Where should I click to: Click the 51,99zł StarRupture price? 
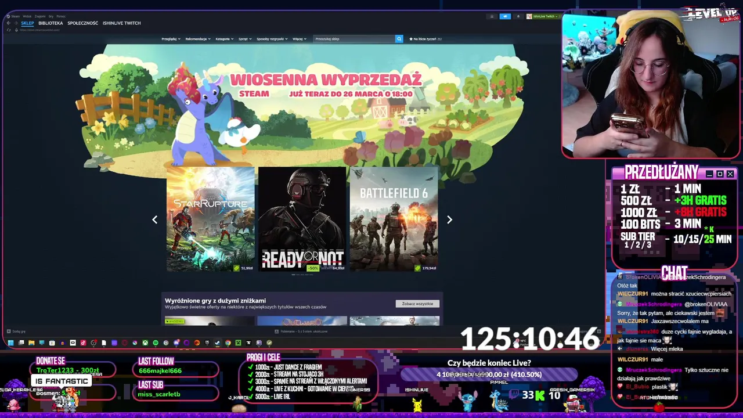(x=247, y=268)
